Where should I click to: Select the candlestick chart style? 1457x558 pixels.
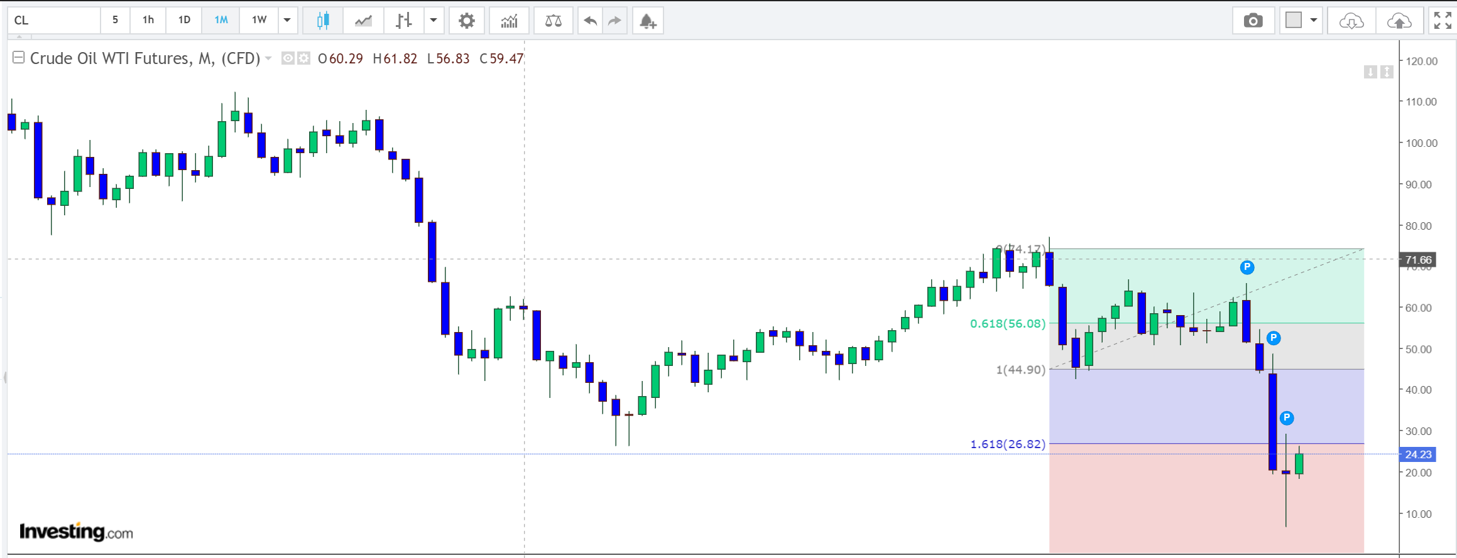(x=323, y=21)
